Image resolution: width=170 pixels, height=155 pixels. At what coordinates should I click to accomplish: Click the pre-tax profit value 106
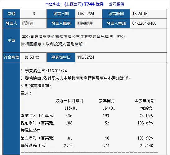(69, 123)
